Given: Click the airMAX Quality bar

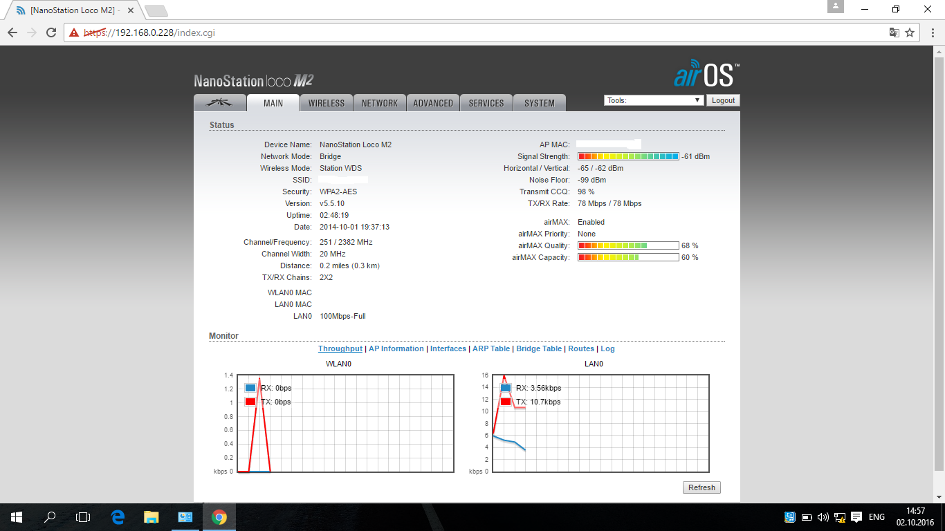Looking at the screenshot, I should 628,245.
